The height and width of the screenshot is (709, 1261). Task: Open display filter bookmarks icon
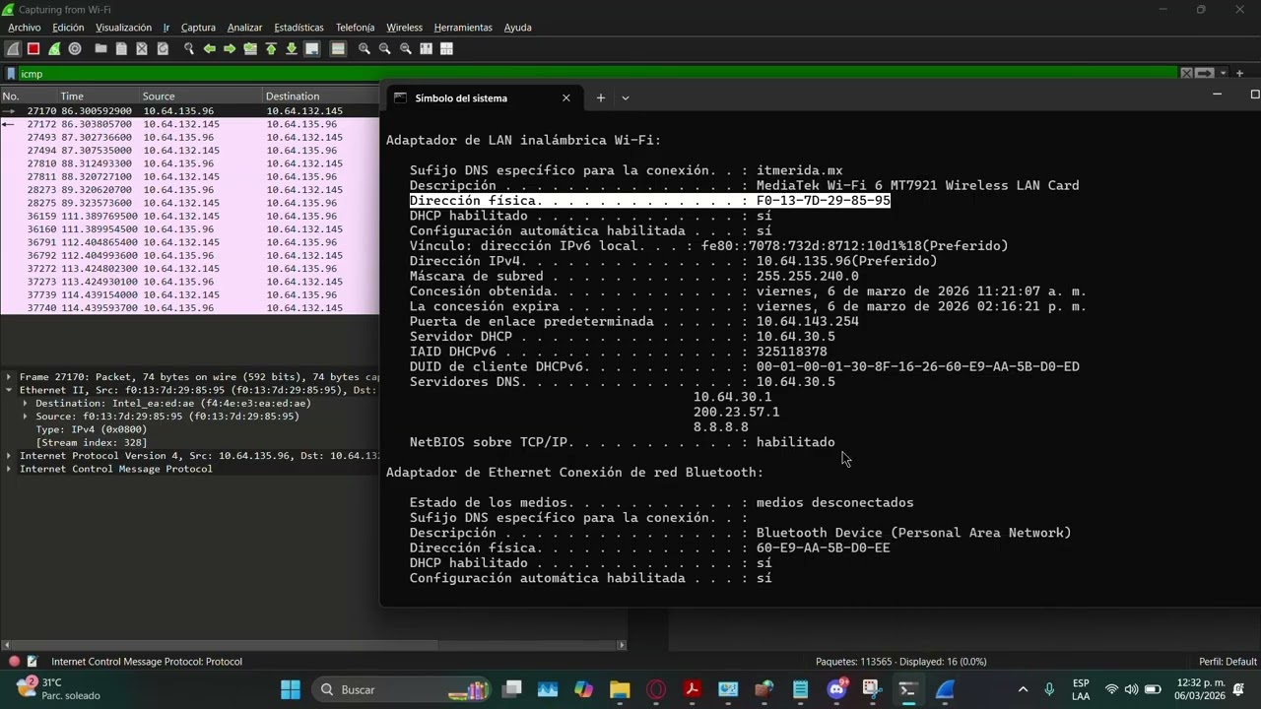[10, 74]
